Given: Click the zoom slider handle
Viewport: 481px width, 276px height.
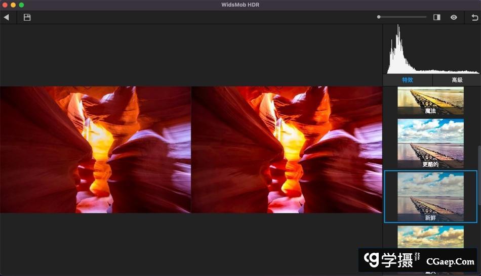Looking at the screenshot, I should pyautogui.click(x=379, y=17).
